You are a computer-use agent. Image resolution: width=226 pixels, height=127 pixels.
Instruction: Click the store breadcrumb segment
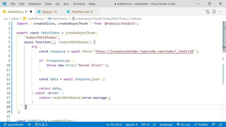[x=15, y=19]
